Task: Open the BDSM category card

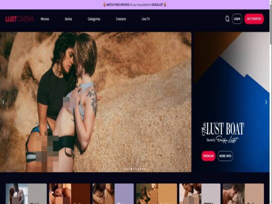Action: pyautogui.click(x=200, y=194)
